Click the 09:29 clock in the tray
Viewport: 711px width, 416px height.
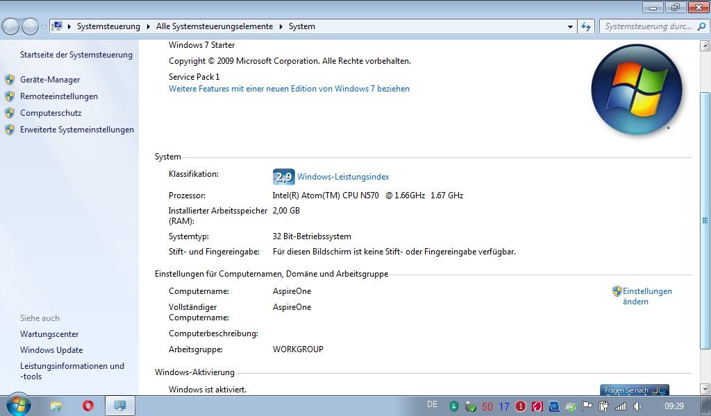(x=674, y=406)
